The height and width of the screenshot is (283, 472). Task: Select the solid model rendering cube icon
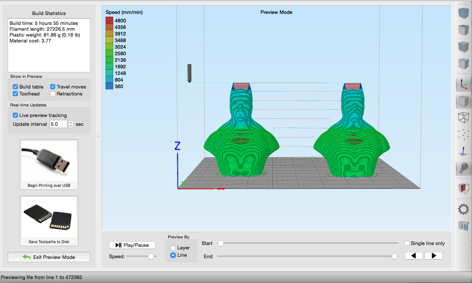[464, 101]
